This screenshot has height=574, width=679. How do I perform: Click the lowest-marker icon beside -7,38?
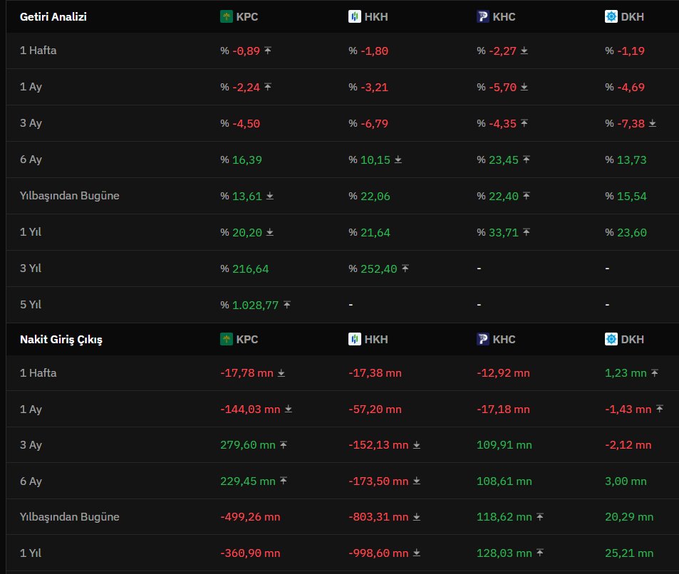pyautogui.click(x=652, y=123)
